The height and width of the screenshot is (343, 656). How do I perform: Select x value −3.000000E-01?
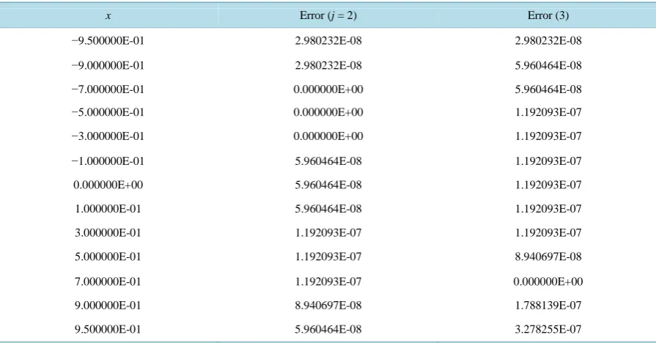pyautogui.click(x=108, y=136)
